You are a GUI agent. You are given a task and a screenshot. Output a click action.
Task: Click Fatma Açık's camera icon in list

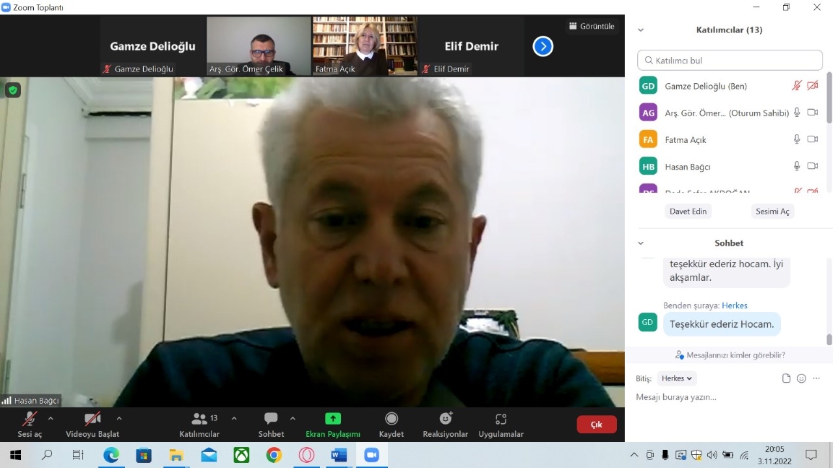812,139
